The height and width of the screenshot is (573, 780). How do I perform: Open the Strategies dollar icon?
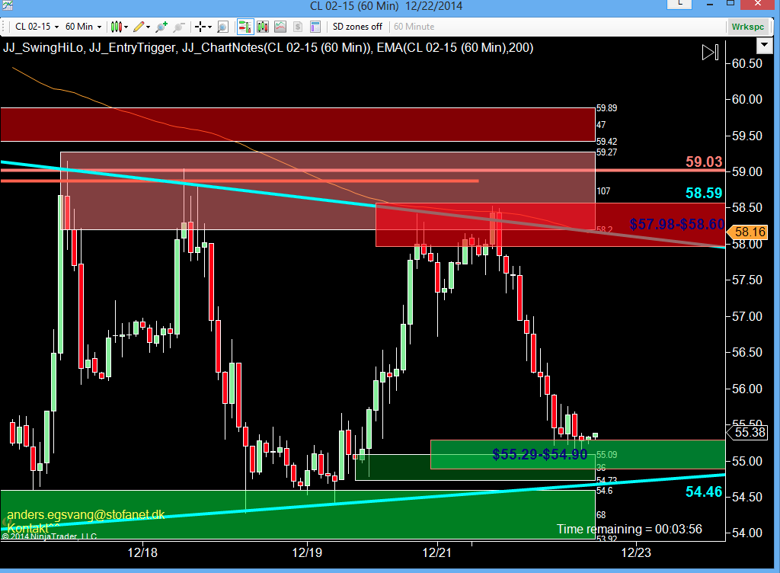tap(298, 27)
